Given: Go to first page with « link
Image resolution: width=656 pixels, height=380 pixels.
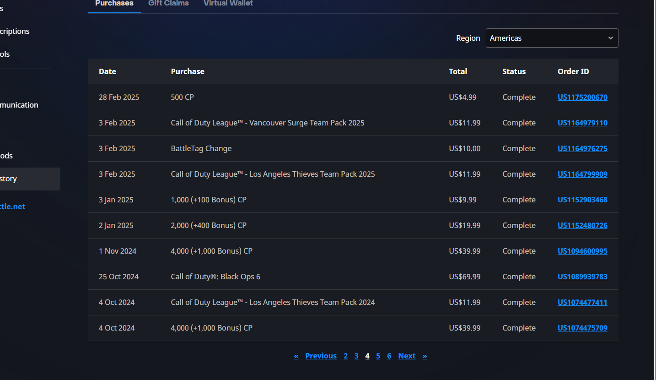Looking at the screenshot, I should (296, 356).
